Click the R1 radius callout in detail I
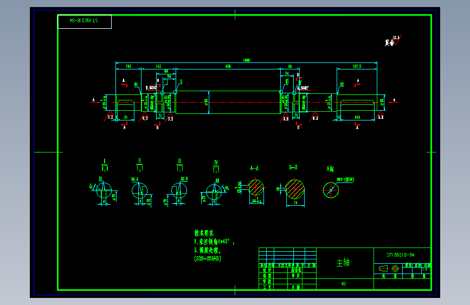Image resolution: width=470 pixels, height=305 pixels. tap(100, 179)
